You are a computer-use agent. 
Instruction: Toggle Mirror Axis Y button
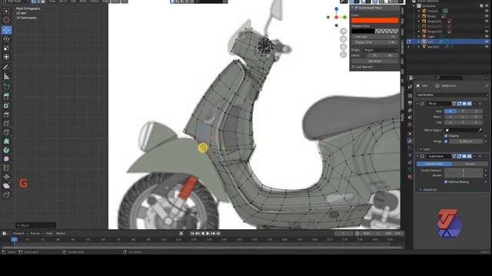(463, 111)
